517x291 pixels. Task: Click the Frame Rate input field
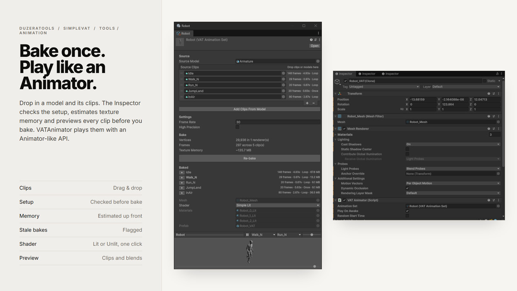(278, 122)
